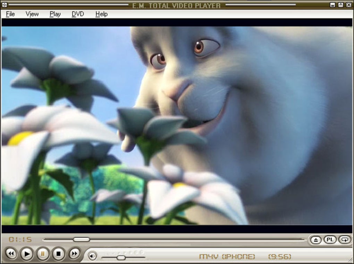Click the 01:15 elapsed time display
Screen dimensions: 354x264
point(20,239)
